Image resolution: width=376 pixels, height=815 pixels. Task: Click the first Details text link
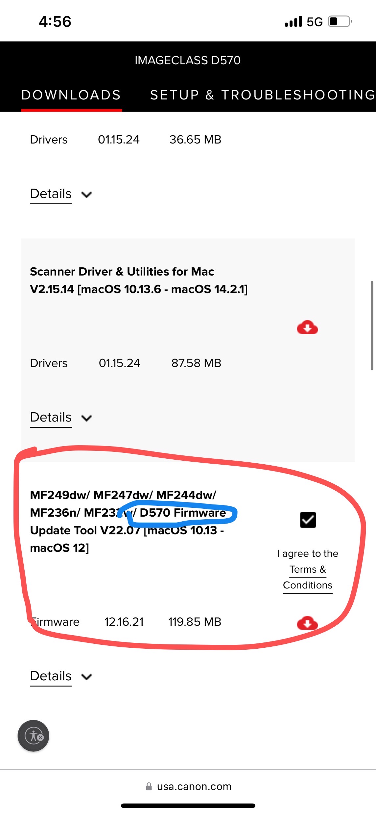pyautogui.click(x=50, y=194)
